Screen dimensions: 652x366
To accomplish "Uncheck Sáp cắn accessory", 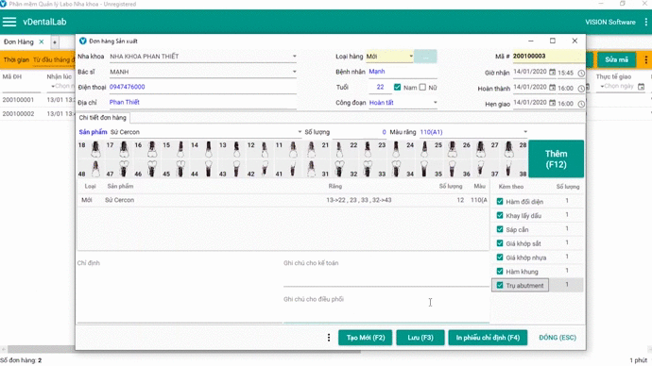I will 500,229.
